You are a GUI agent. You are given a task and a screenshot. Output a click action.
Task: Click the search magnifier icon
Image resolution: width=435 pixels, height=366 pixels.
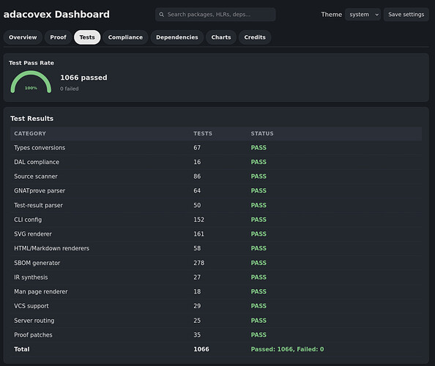click(x=161, y=15)
